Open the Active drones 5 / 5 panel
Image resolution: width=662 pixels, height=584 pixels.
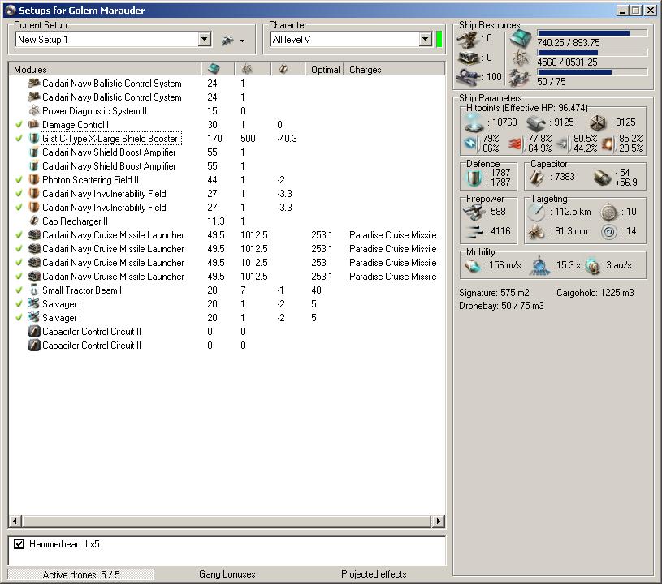click(x=80, y=575)
